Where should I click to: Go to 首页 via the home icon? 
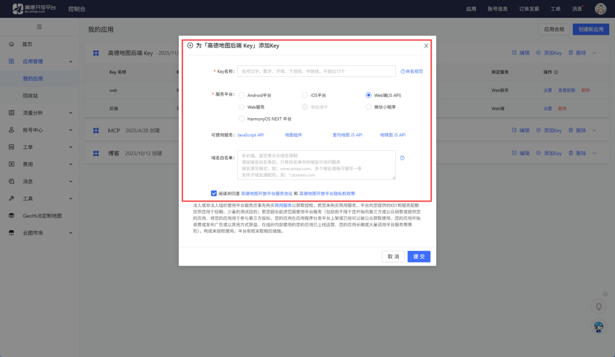tap(12, 44)
